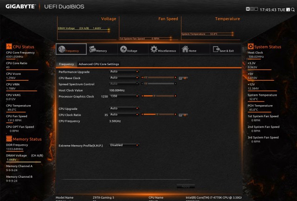Open the Memory section with the RAM icon
Image resolution: width=297 pixels, height=201 pixels.
[102, 49]
